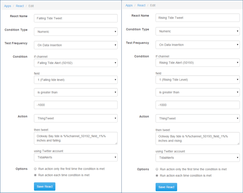243x193 pixels.
Task: Select 'Run action only the first time' in the right form
Action: tap(158, 169)
